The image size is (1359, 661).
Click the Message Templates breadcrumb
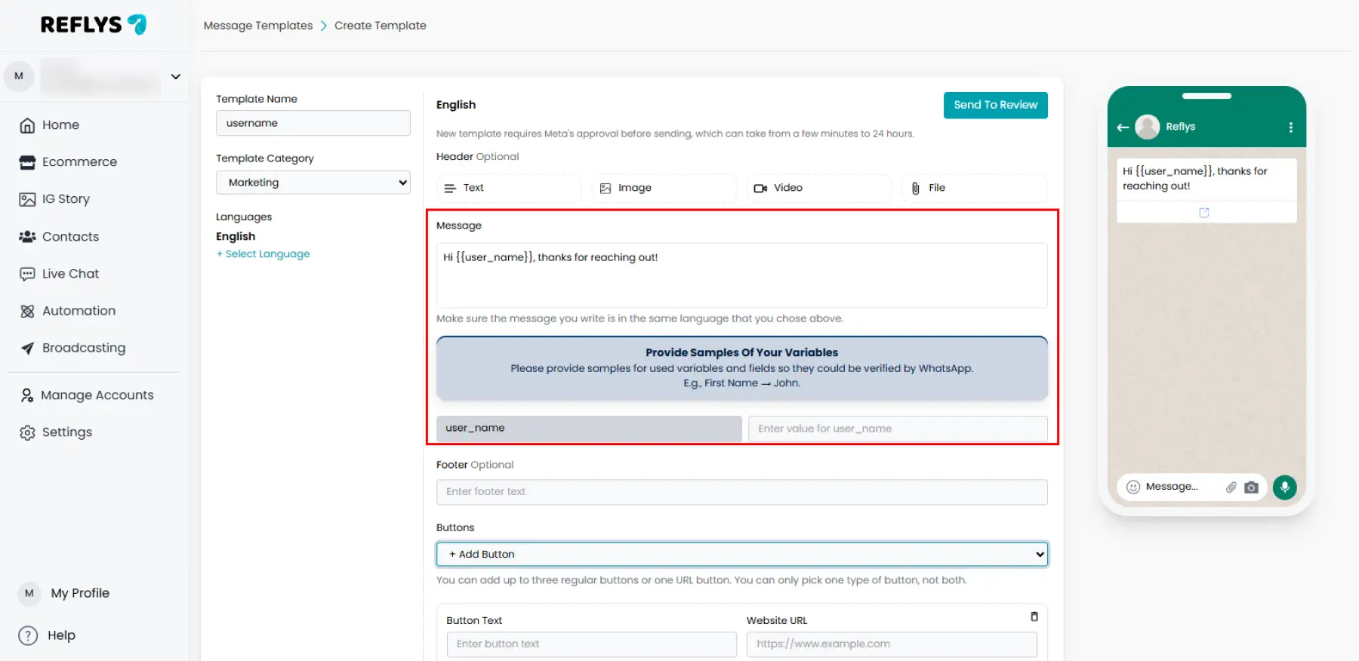(x=258, y=26)
